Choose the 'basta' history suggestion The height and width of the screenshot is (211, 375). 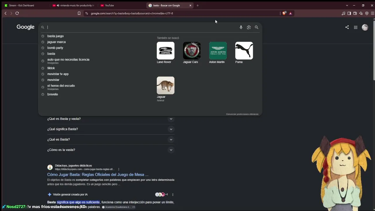(x=51, y=54)
